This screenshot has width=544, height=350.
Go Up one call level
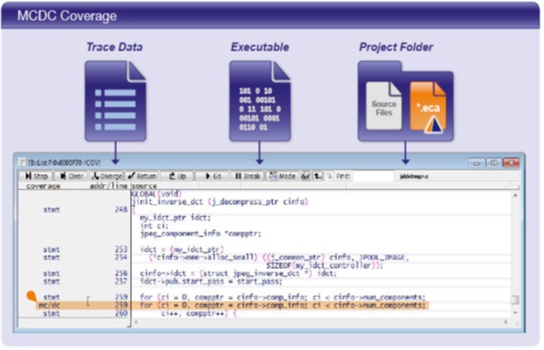pos(177,176)
